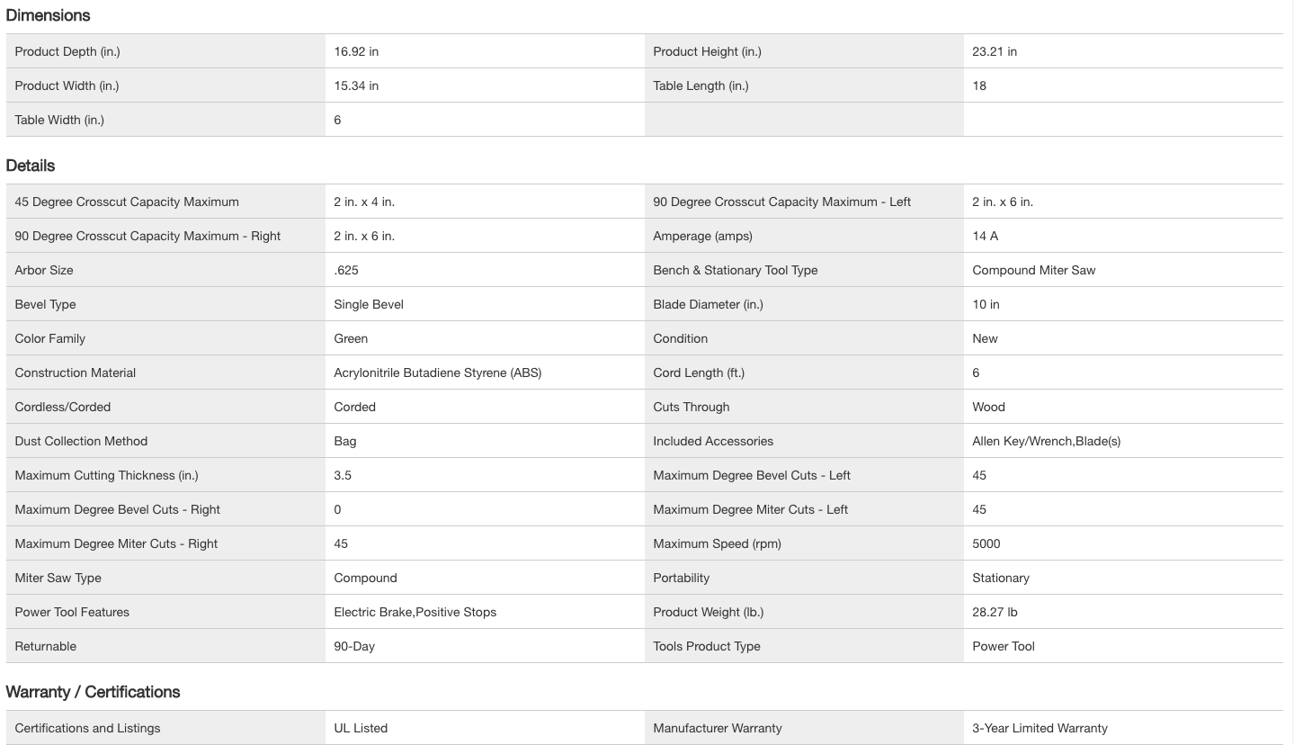Select the Compound Miter Saw value
The height and width of the screenshot is (745, 1294).
click(1033, 270)
